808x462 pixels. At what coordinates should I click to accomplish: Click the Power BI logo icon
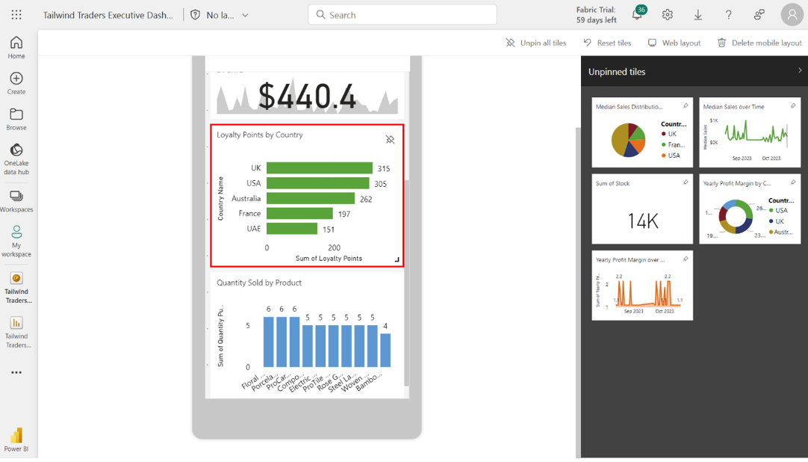[16, 437]
